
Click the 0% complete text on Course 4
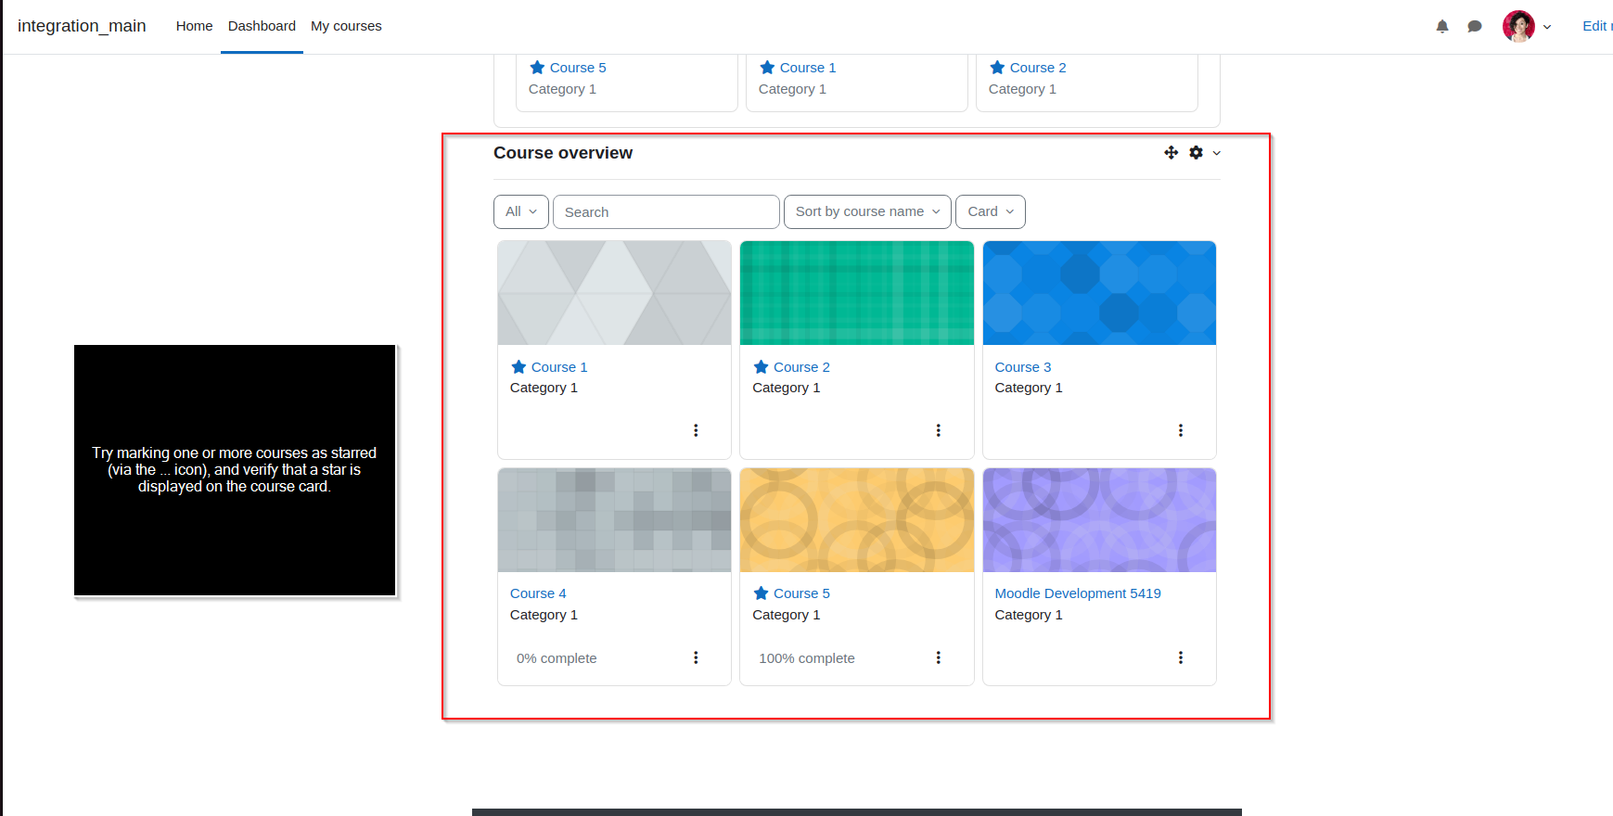pyautogui.click(x=557, y=658)
